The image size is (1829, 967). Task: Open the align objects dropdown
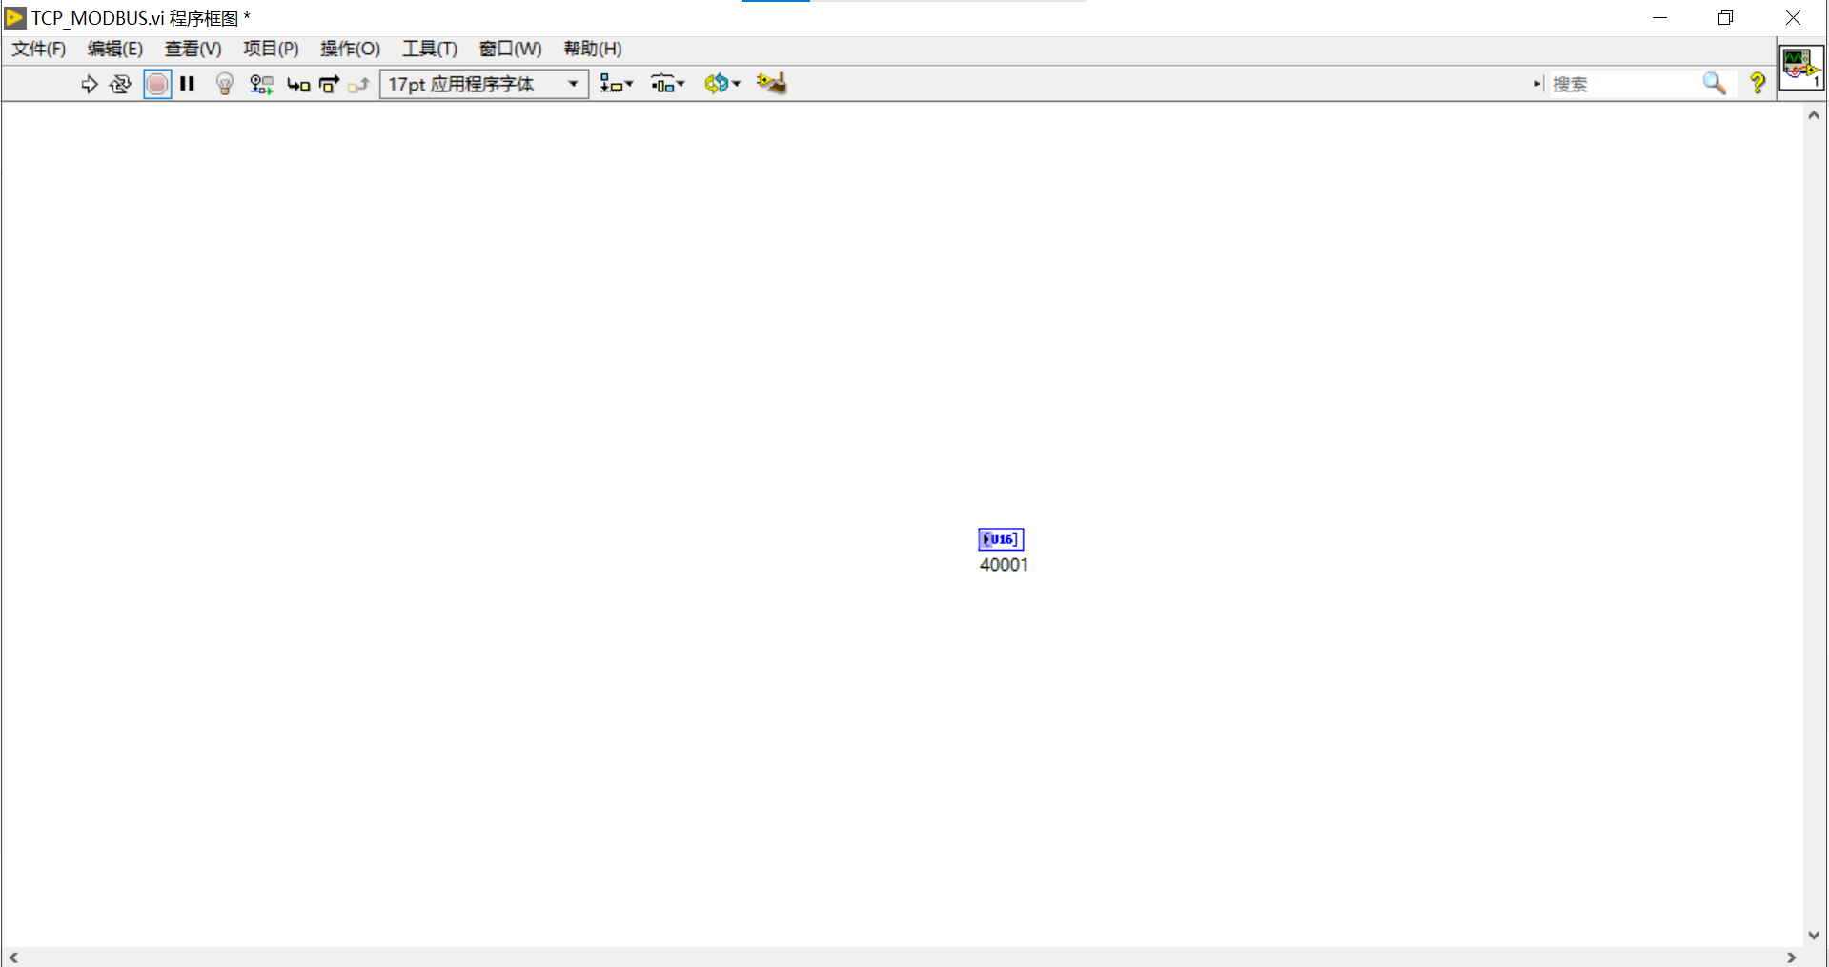(x=617, y=84)
